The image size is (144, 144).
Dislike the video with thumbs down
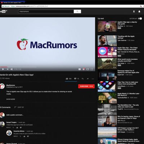pos(75,79)
